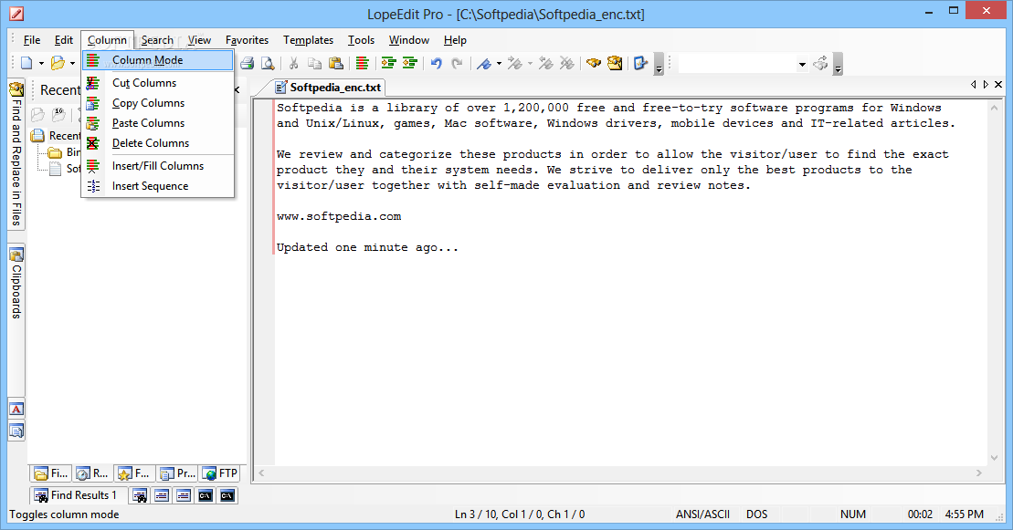The width and height of the screenshot is (1013, 530).
Task: Open Find with the binoculars icon
Action: click(593, 63)
